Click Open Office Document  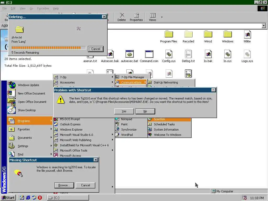(x=30, y=102)
